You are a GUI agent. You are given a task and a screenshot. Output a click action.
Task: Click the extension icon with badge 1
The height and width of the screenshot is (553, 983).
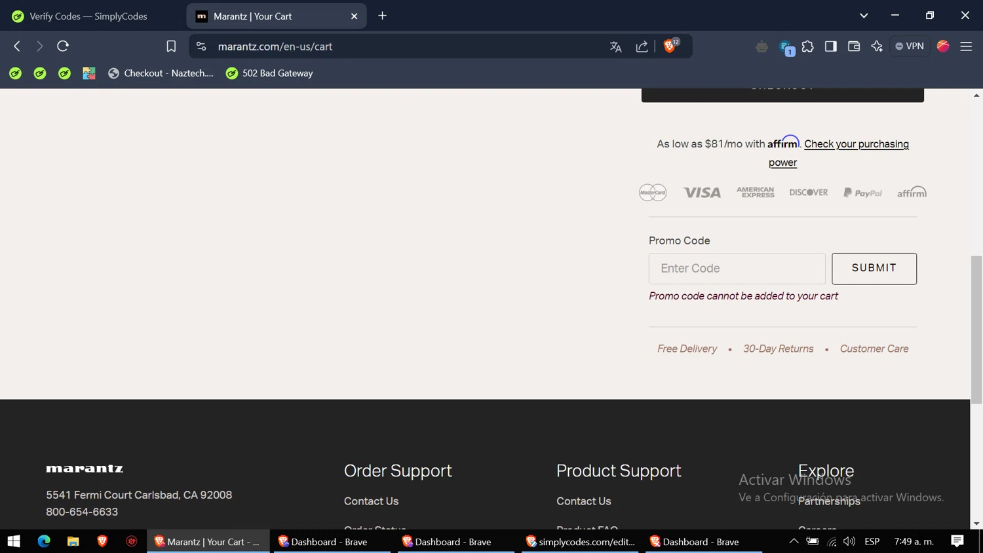click(786, 47)
